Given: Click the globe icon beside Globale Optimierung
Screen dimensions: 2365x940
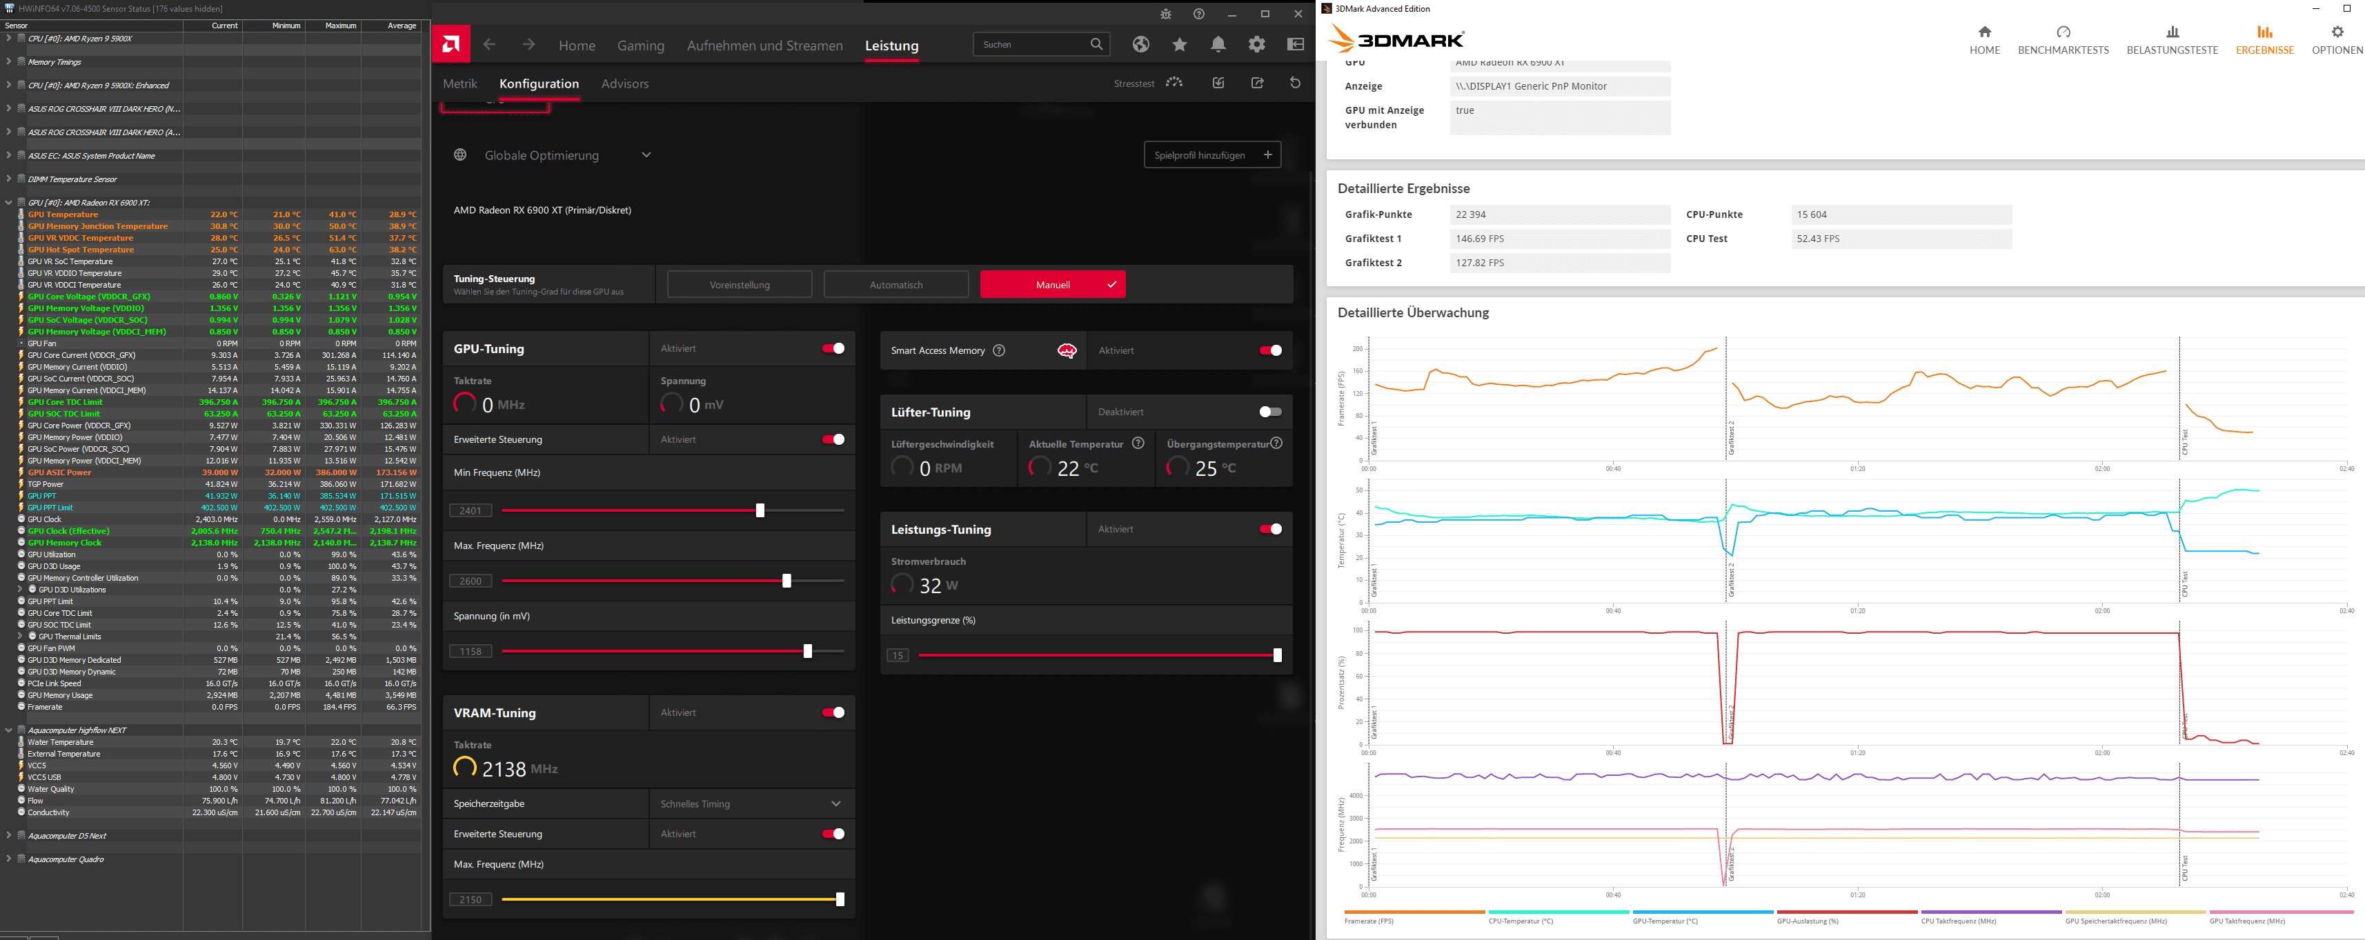Looking at the screenshot, I should [461, 155].
